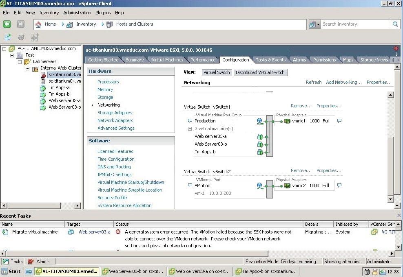Click the Search Inventory field
403x277 pixels.
[x=356, y=24]
